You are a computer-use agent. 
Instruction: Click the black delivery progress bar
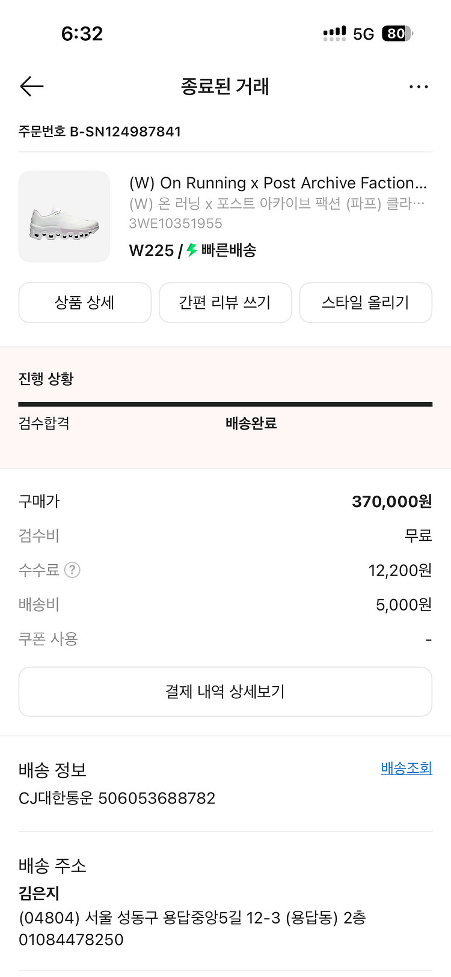click(x=226, y=404)
